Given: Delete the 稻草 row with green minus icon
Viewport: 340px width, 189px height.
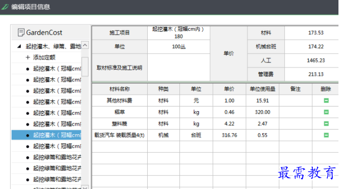Looking at the screenshot, I should (326, 112).
